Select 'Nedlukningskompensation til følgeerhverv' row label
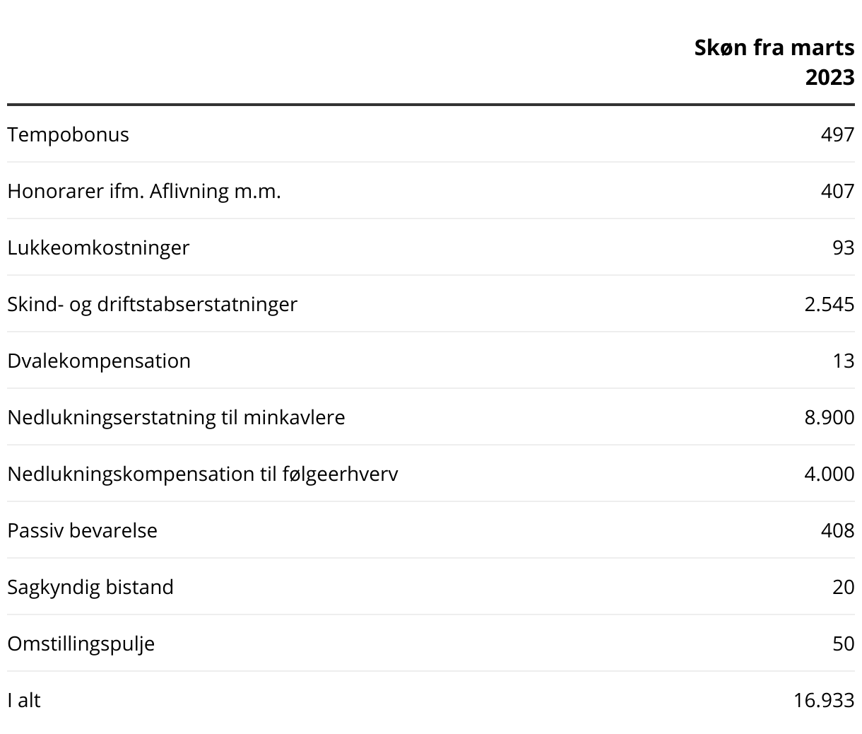This screenshot has width=862, height=734. (x=203, y=474)
